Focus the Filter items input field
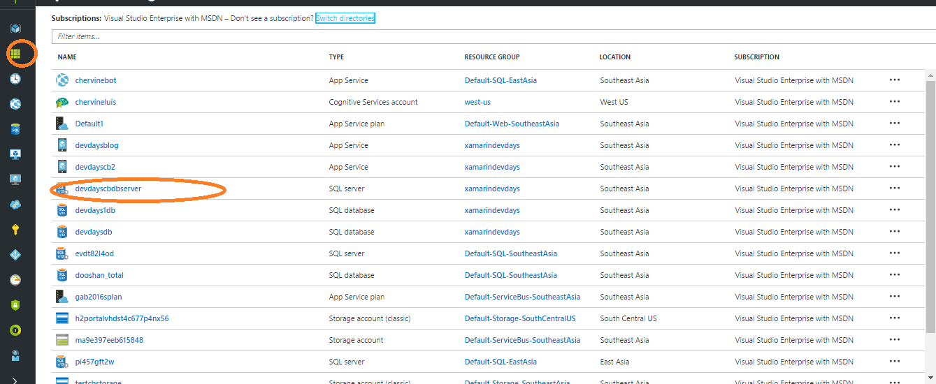The width and height of the screenshot is (936, 384). tap(494, 36)
